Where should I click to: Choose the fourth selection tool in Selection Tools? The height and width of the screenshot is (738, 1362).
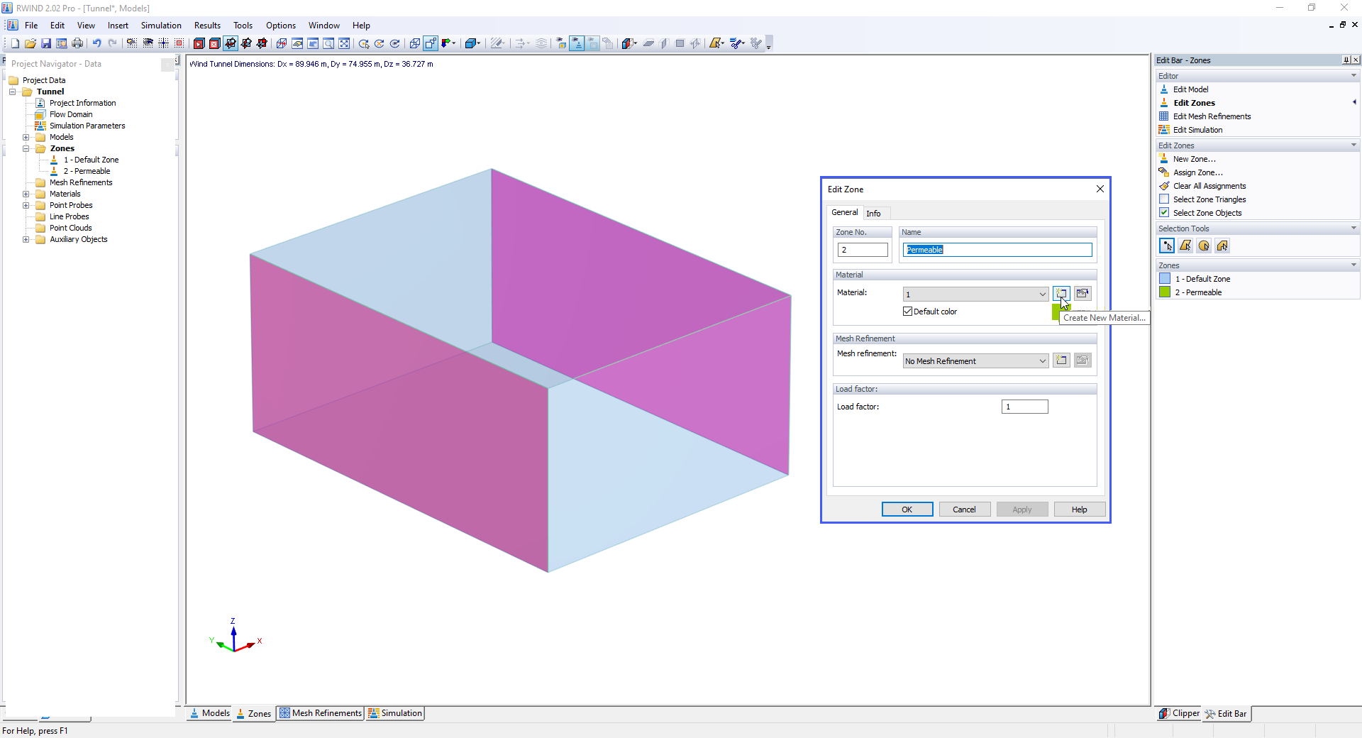pos(1222,246)
